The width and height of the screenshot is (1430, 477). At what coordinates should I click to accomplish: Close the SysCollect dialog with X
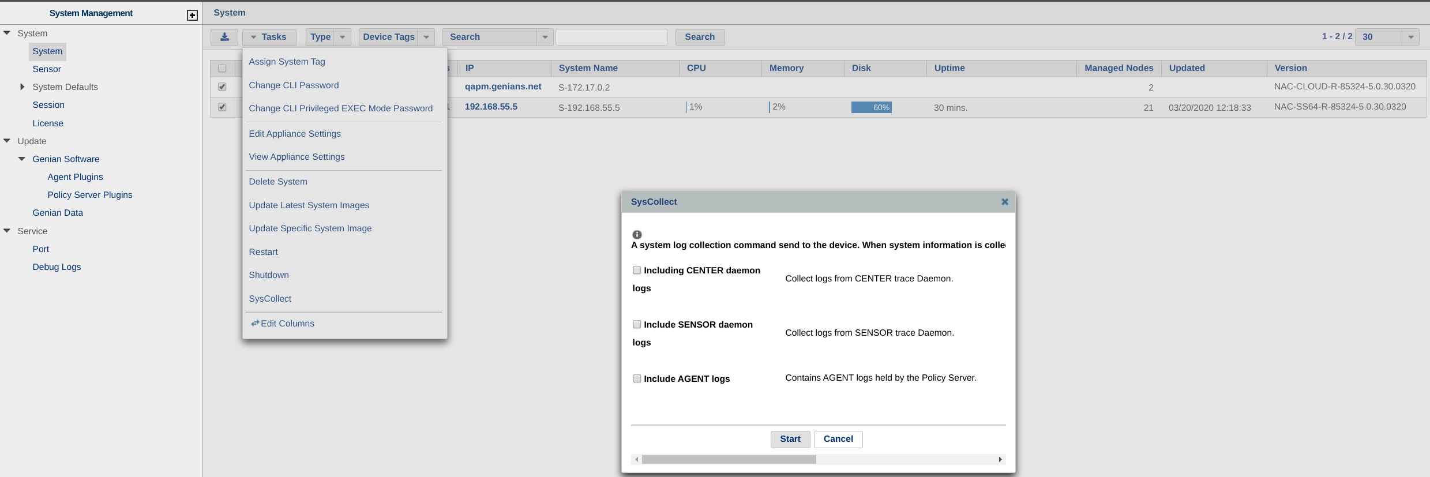tap(1004, 202)
